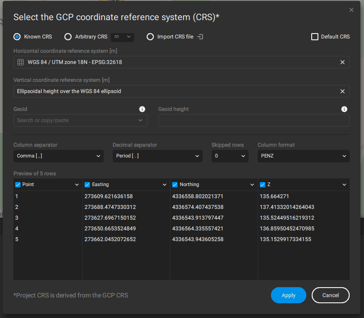Enable the Default CRS checkbox
Image resolution: width=364 pixels, height=318 pixels.
pos(314,37)
